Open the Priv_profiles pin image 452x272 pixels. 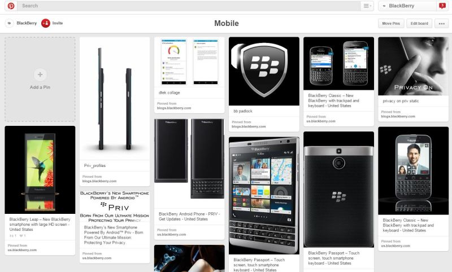pos(115,98)
